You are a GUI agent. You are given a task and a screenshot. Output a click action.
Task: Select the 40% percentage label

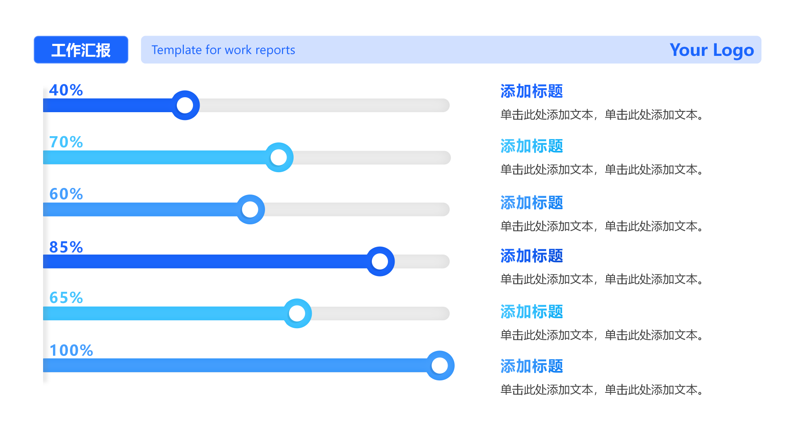pyautogui.click(x=66, y=90)
